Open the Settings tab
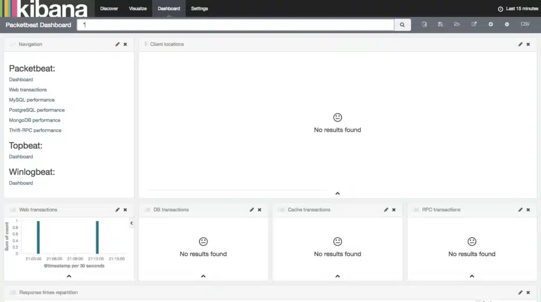The image size is (541, 302). (199, 8)
